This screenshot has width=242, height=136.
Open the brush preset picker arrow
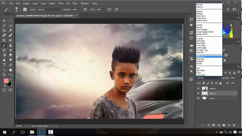(x=20, y=10)
